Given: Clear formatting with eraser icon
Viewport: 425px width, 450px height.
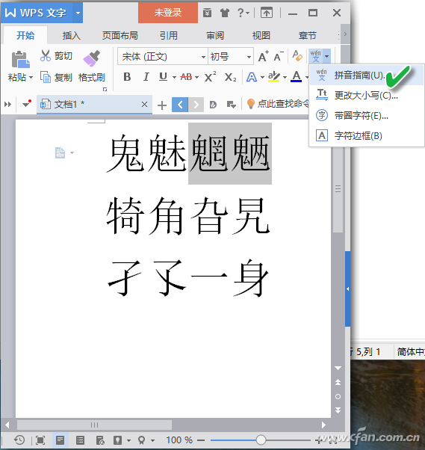Looking at the screenshot, I should 297,55.
